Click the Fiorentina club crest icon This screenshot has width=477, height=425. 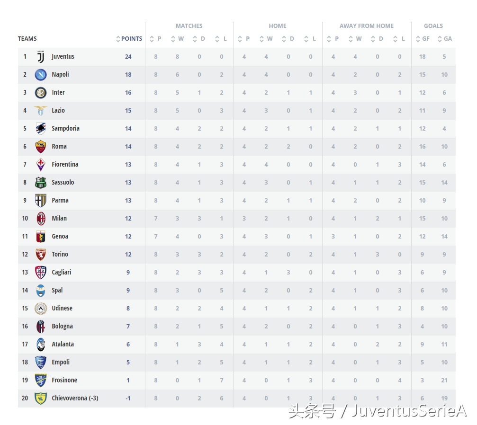click(41, 165)
